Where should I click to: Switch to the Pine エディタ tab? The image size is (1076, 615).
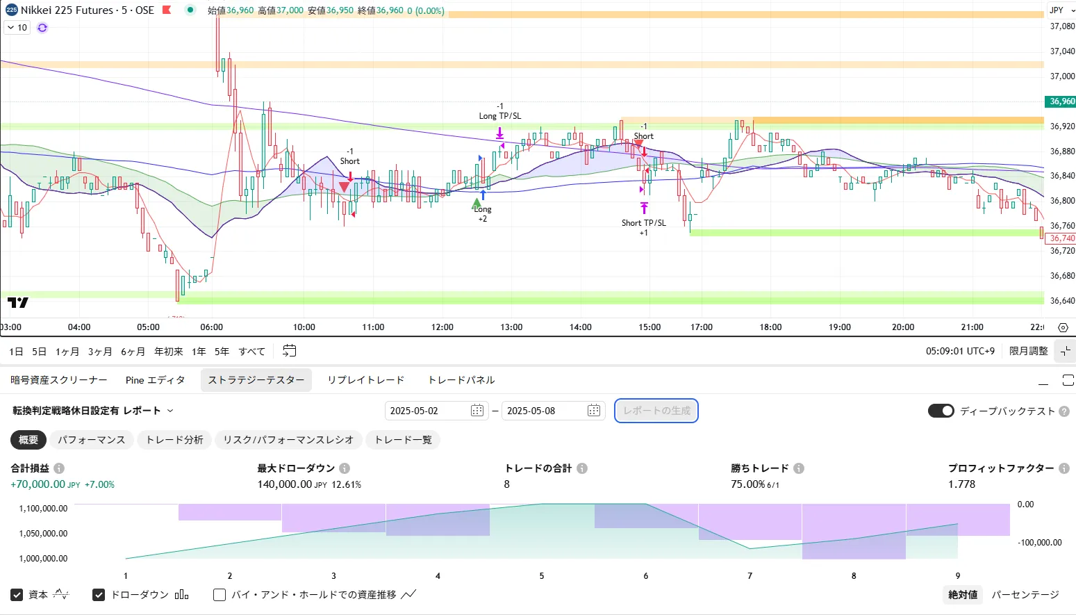[156, 380]
